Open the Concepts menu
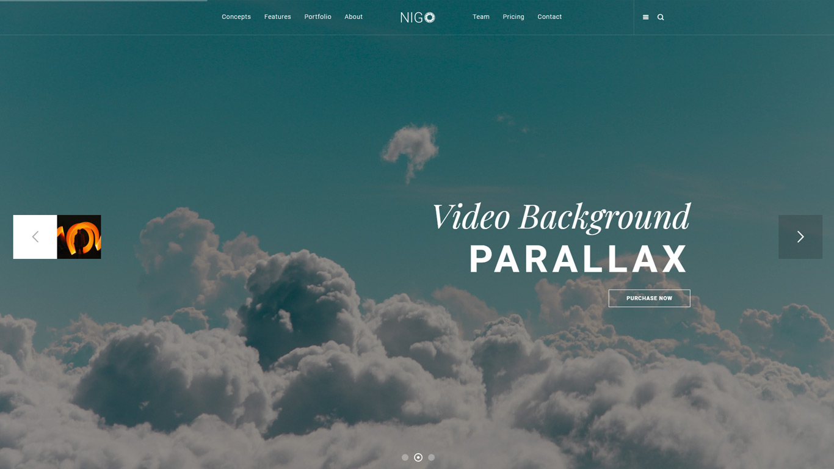Viewport: 834px width, 469px height. [236, 17]
